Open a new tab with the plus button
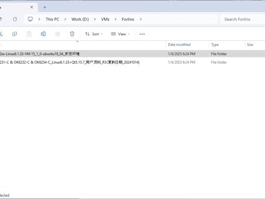This screenshot has height=199, width=265. [45, 7]
